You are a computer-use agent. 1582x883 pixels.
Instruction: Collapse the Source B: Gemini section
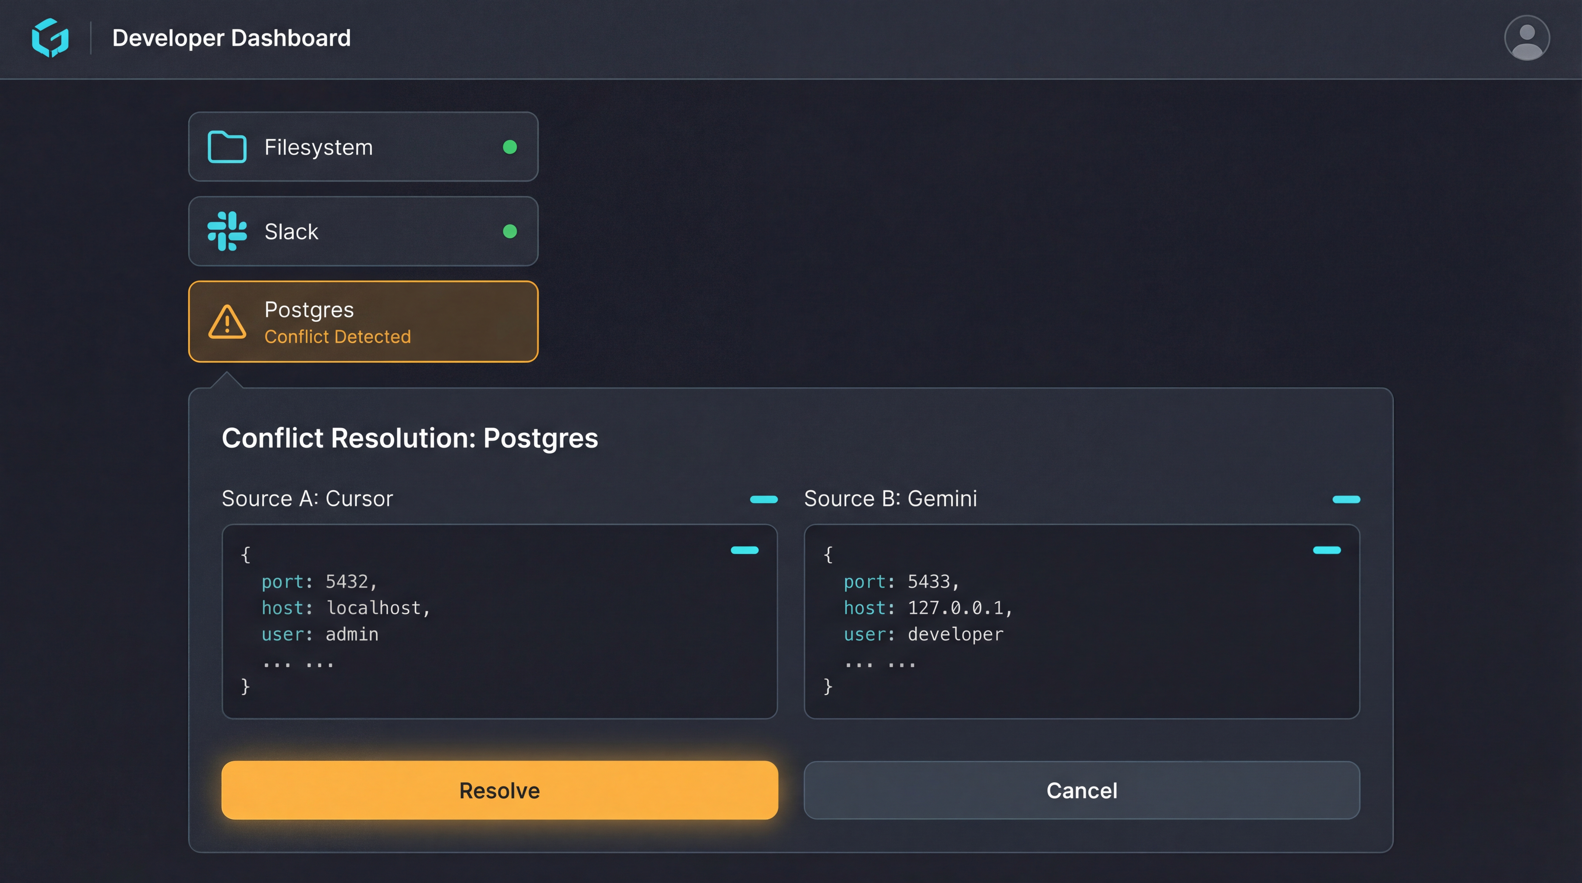pos(1345,499)
